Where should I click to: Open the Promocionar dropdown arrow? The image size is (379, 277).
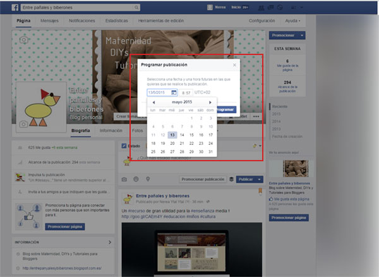tap(302, 35)
